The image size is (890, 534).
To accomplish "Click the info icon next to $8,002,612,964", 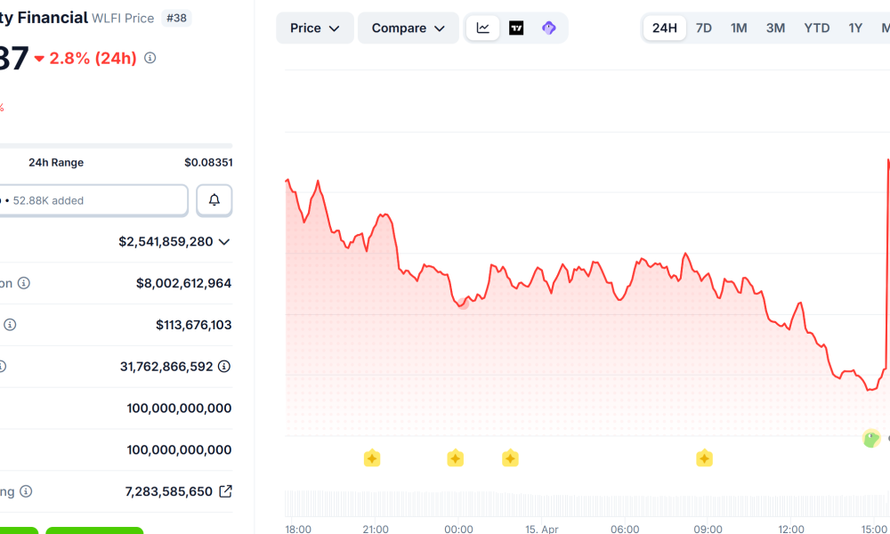I will pyautogui.click(x=23, y=282).
